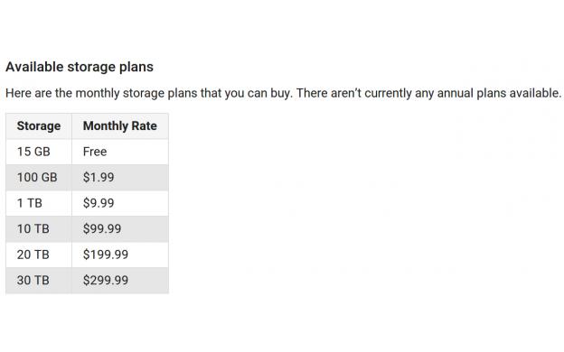Click the sentence about monthly storage plans

tap(149, 93)
